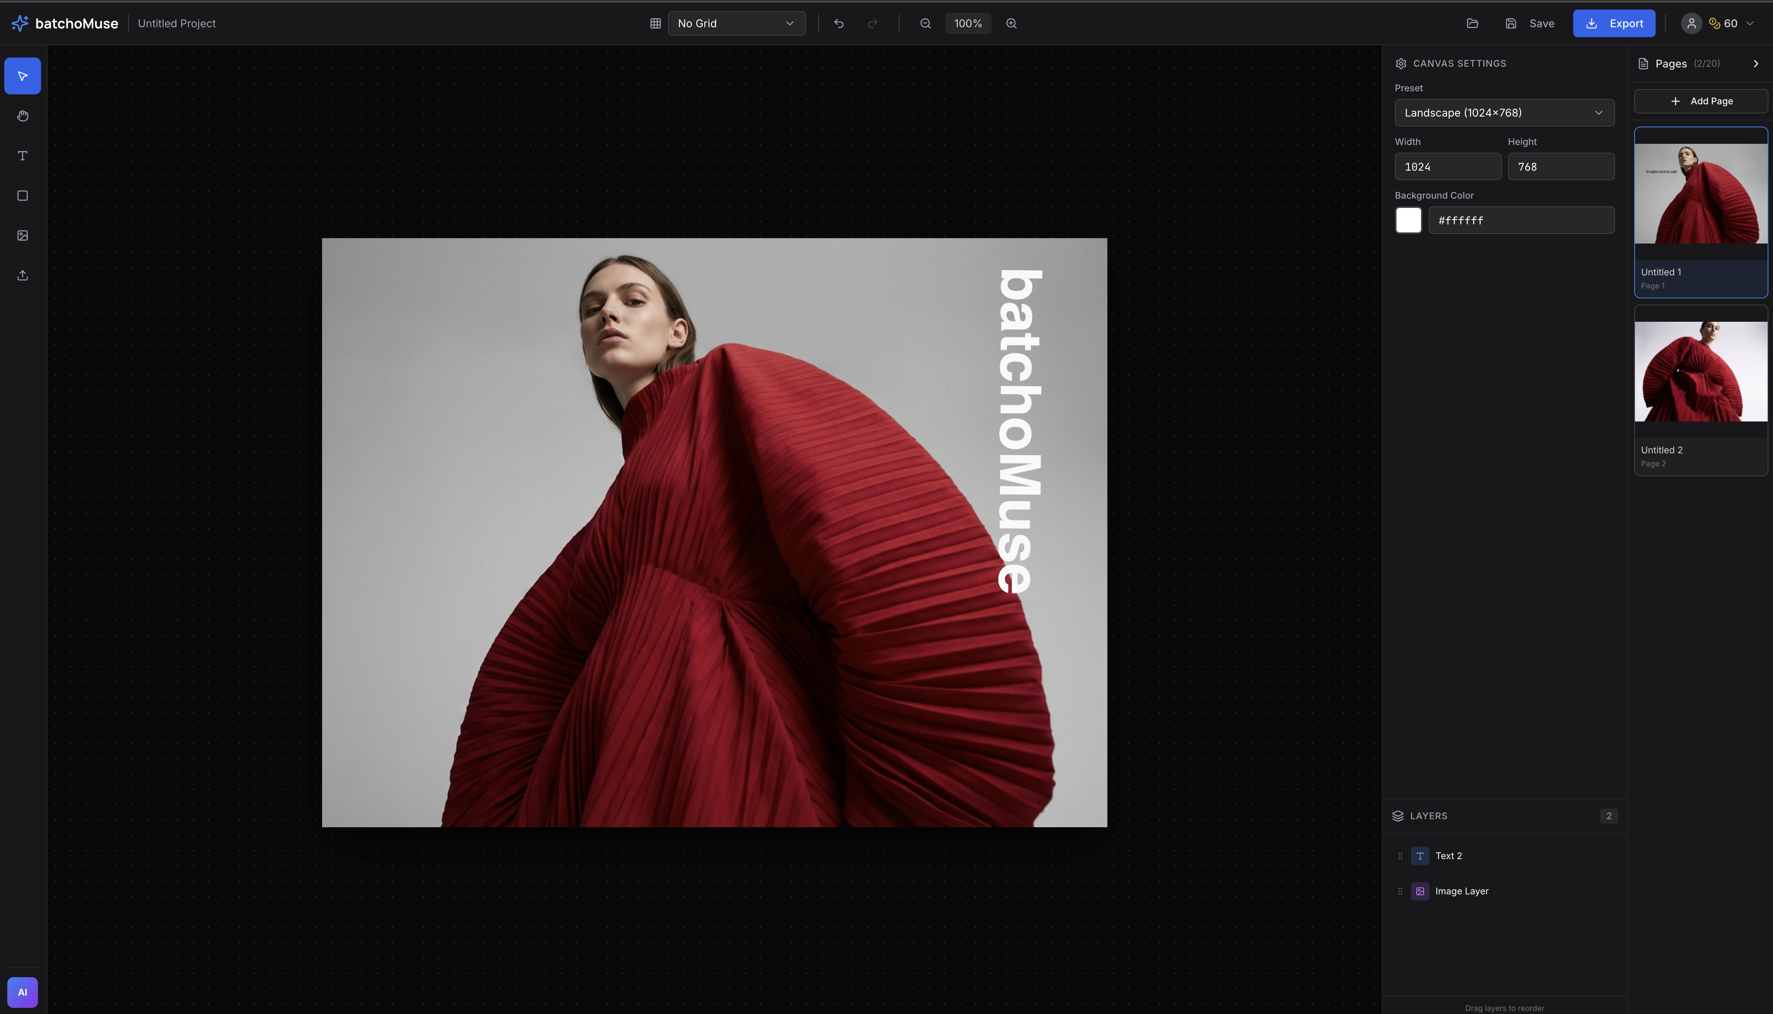Activate the hand pan tool
Screen dimensions: 1773x1014
coord(22,115)
